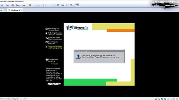
Task: Open the View menu
Action: click(7, 5)
